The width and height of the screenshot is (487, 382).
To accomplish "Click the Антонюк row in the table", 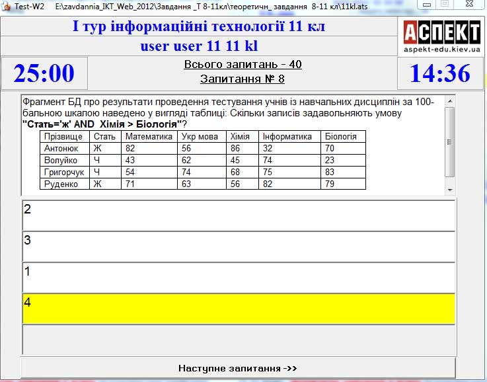I will [x=64, y=149].
